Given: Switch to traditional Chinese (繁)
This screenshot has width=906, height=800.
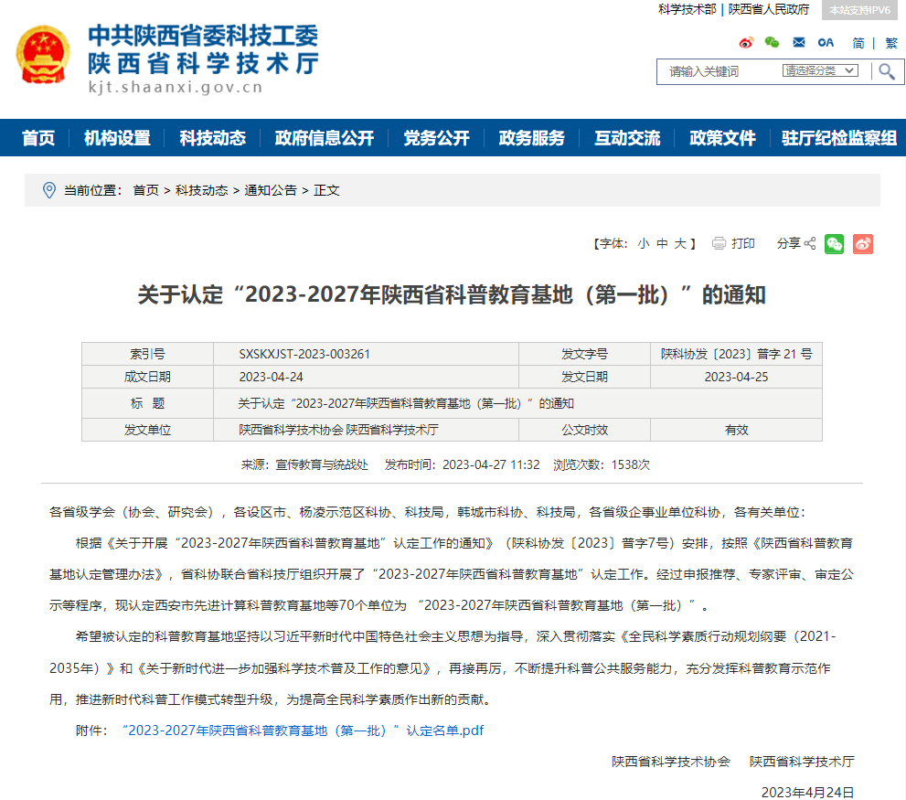Looking at the screenshot, I should click(890, 43).
